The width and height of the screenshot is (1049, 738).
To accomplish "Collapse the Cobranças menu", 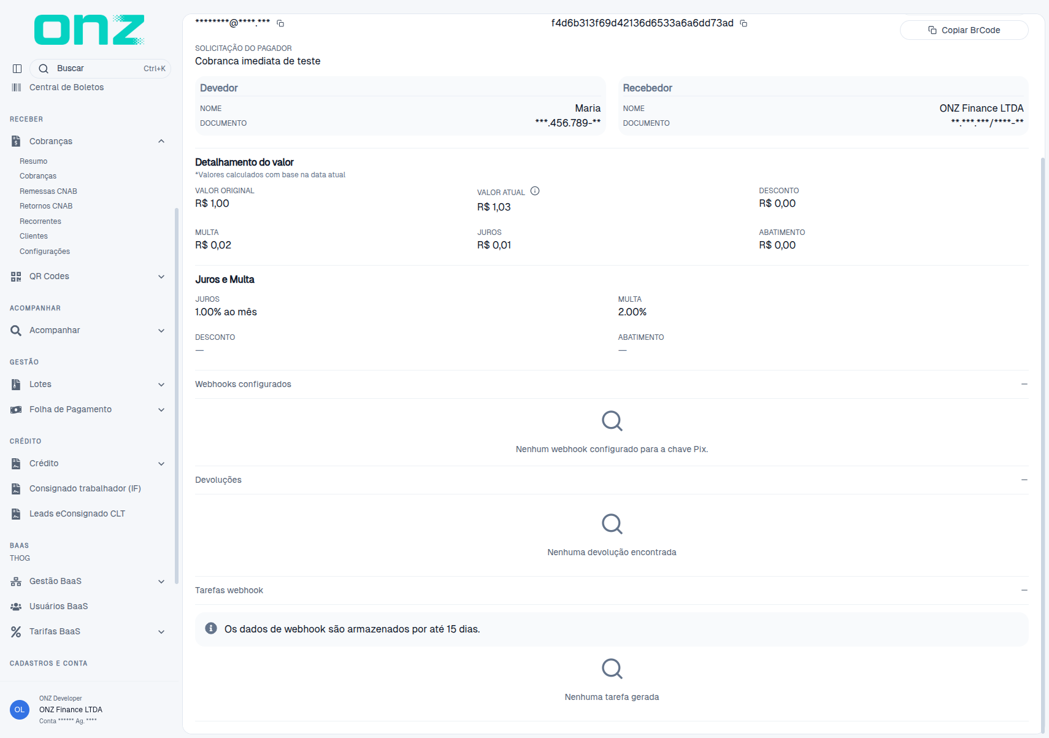I will tap(161, 141).
